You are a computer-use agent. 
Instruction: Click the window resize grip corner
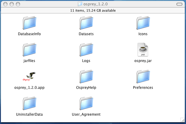(x=182, y=120)
